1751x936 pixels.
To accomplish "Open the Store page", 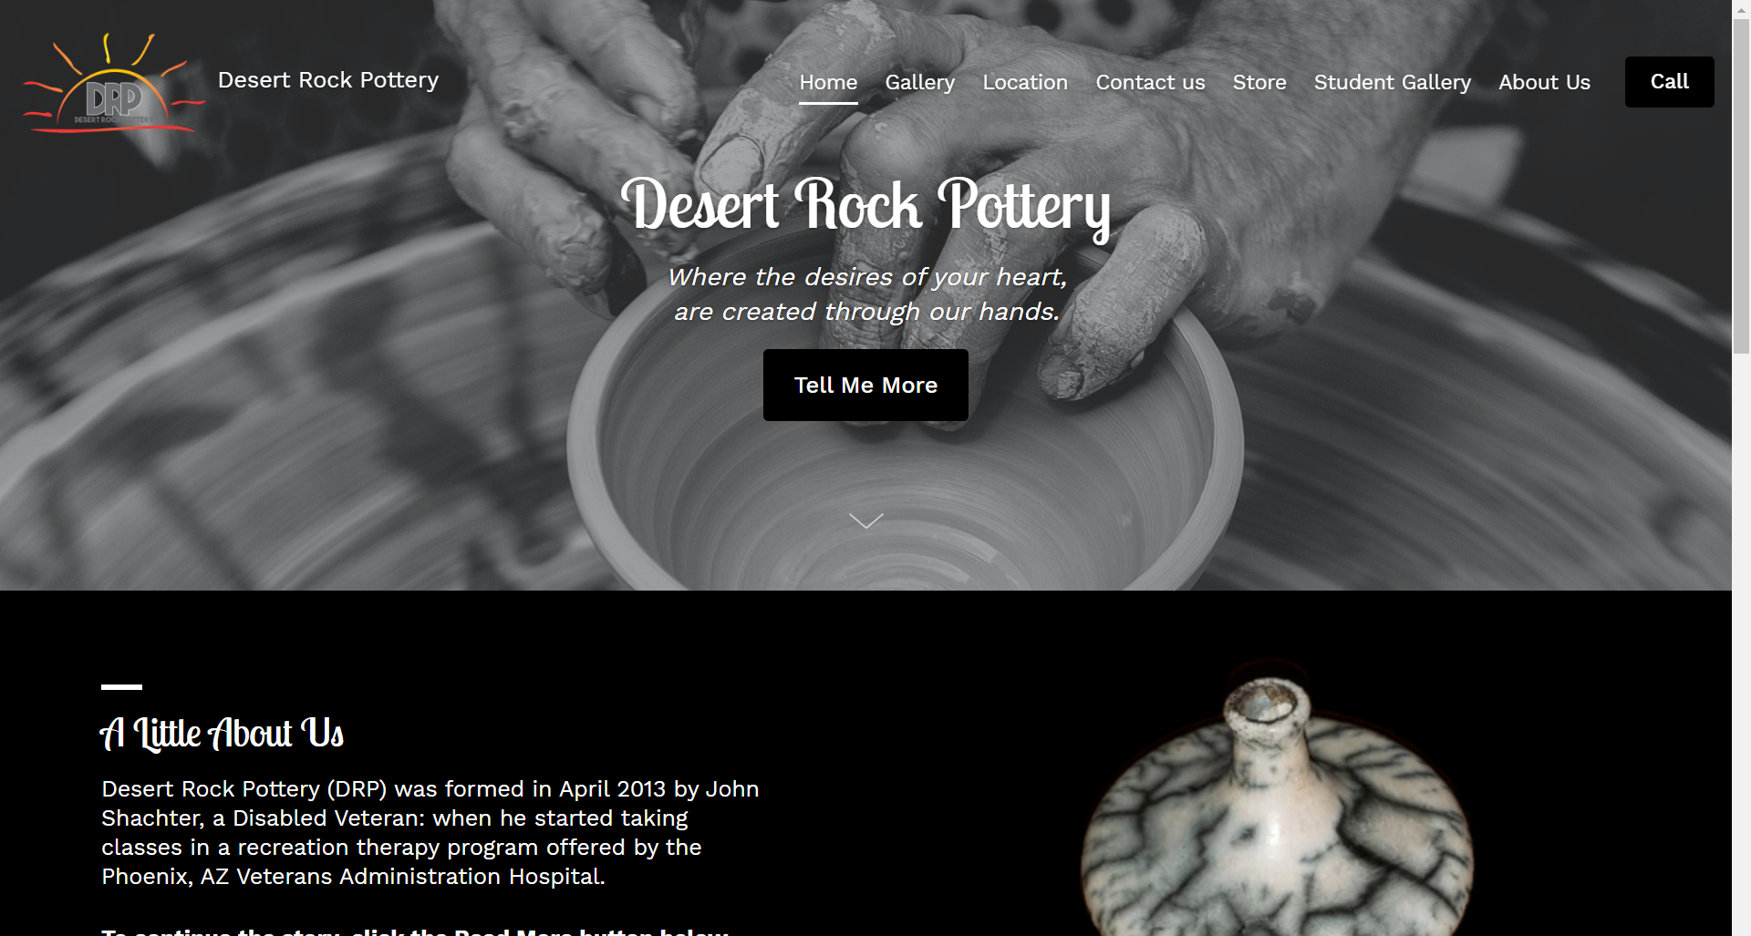I will pos(1259,82).
